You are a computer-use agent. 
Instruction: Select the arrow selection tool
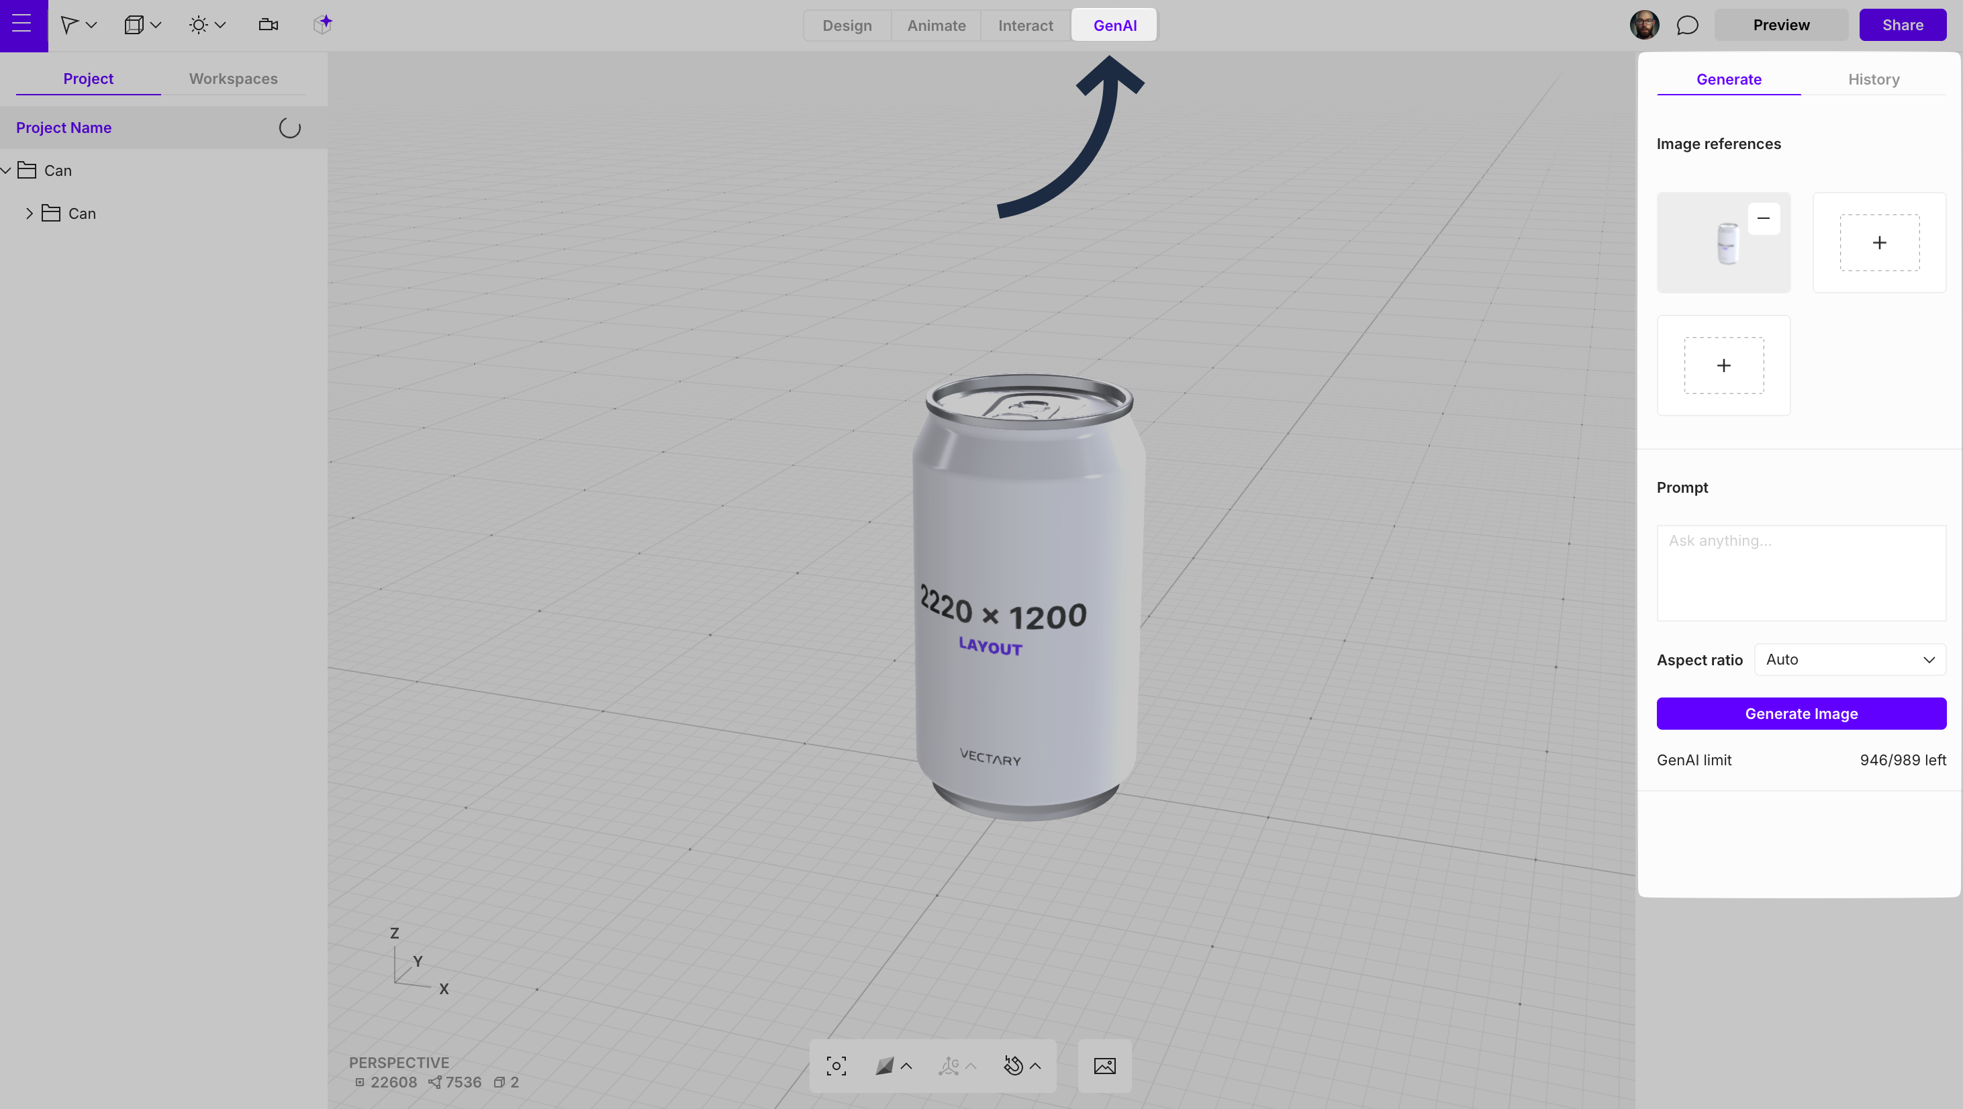[69, 25]
